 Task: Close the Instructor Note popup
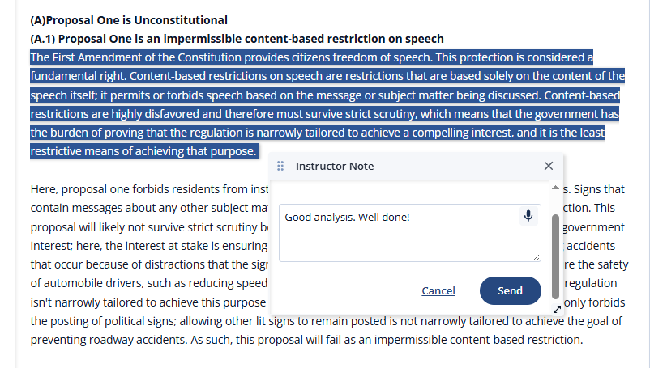[x=549, y=166]
